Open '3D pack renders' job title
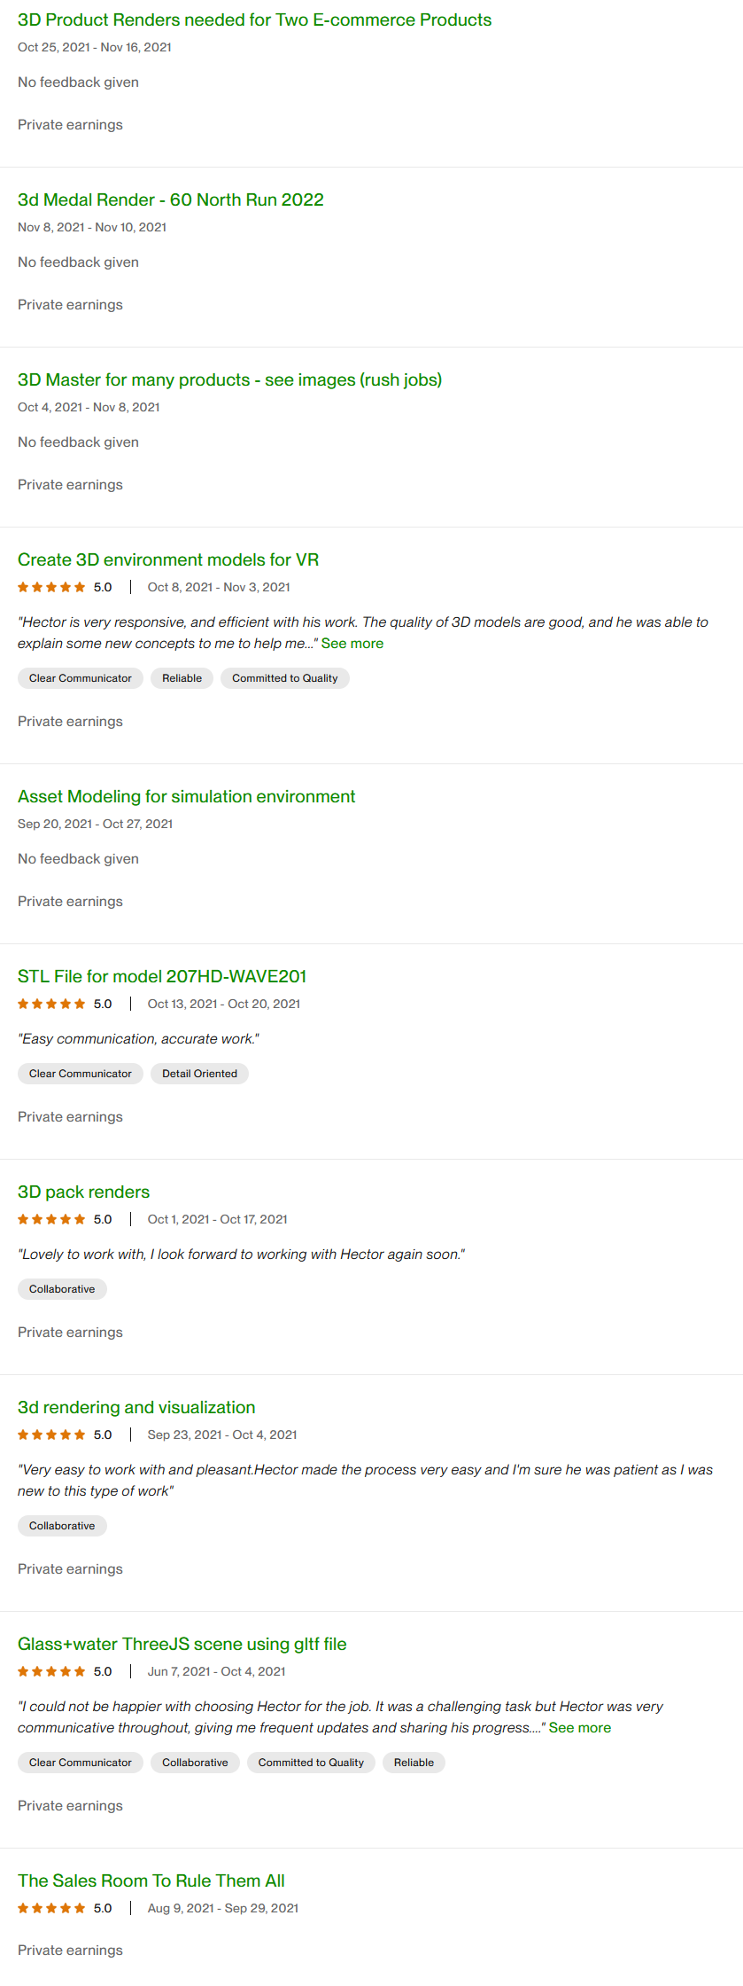The image size is (743, 1986). click(x=83, y=1192)
